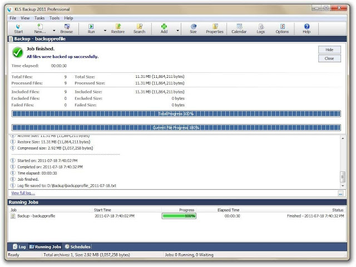
Task: Expand the Add dropdown arrow
Action: point(177,30)
